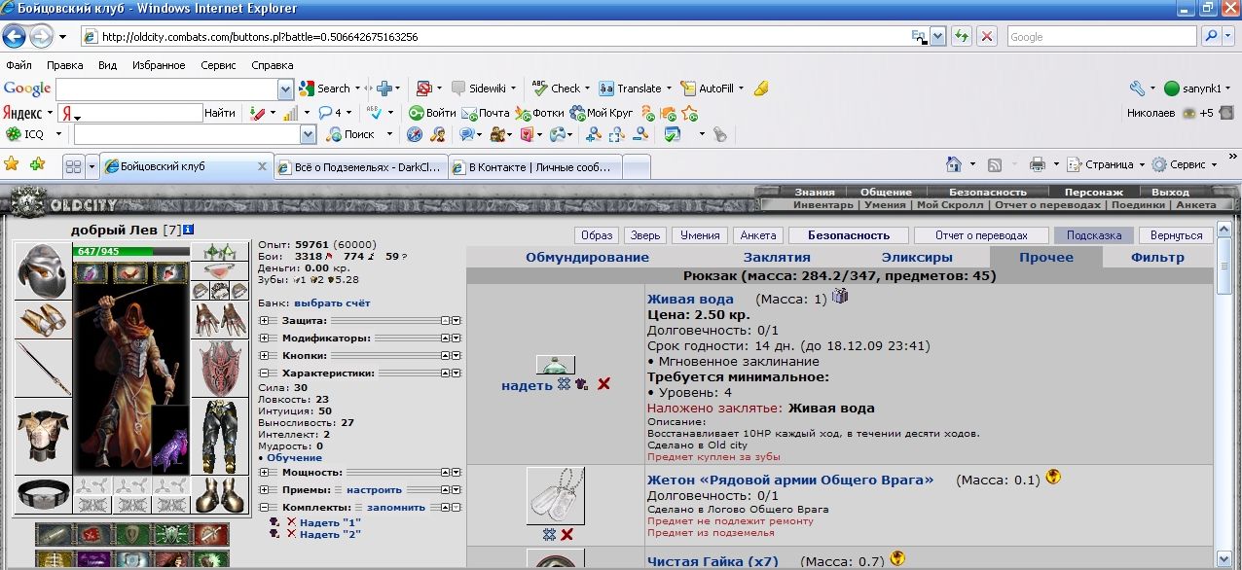Expand the Модификаторы section
The image size is (1242, 570).
pyautogui.click(x=264, y=338)
